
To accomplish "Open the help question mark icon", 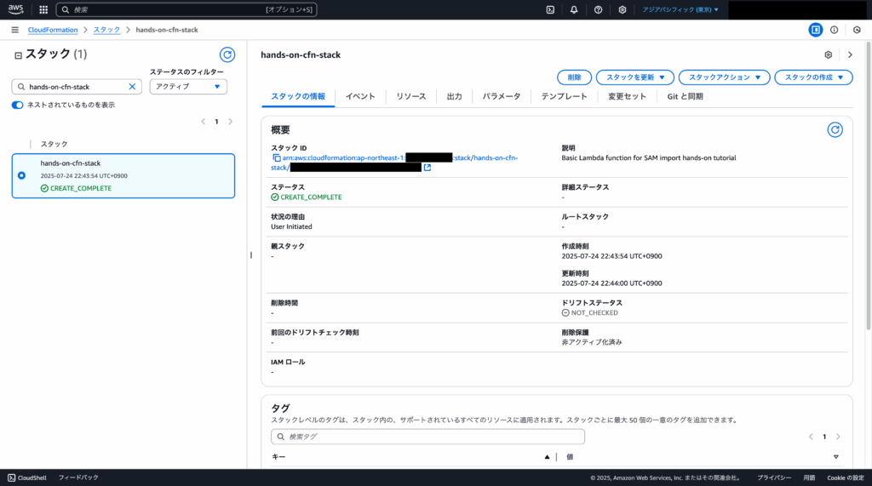I will coord(598,9).
